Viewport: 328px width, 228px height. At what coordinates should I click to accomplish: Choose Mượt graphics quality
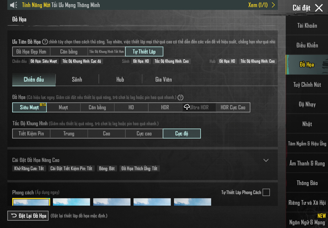[63, 107]
